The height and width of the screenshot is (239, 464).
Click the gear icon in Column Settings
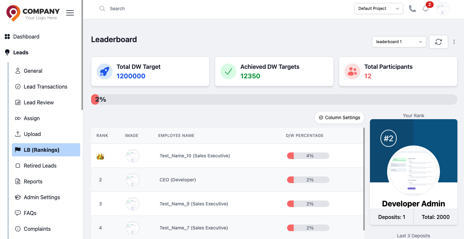point(321,118)
